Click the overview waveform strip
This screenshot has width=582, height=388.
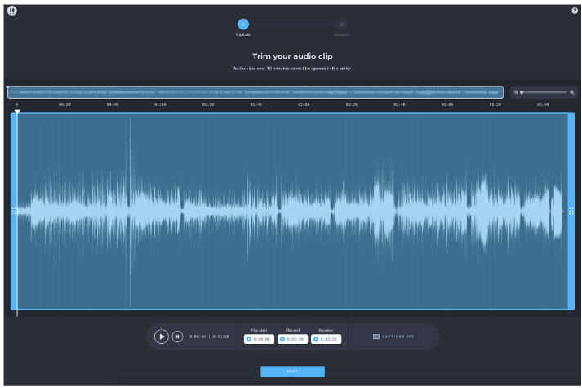255,92
